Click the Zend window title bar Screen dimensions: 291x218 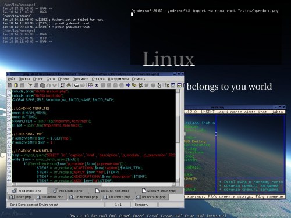click(91, 74)
